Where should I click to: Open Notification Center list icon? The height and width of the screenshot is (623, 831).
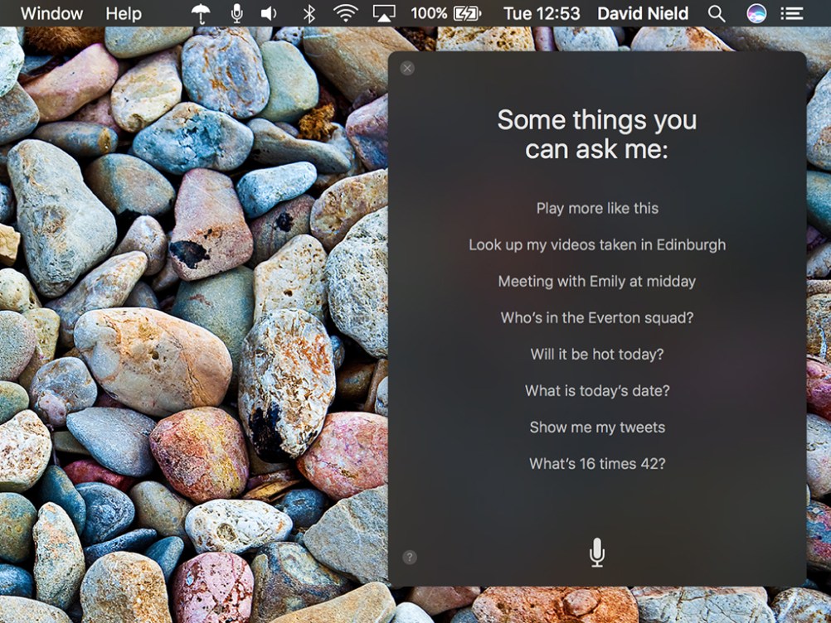[x=793, y=13]
